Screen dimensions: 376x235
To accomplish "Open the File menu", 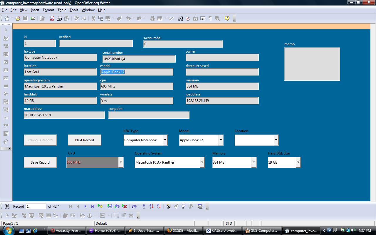I will (4, 10).
